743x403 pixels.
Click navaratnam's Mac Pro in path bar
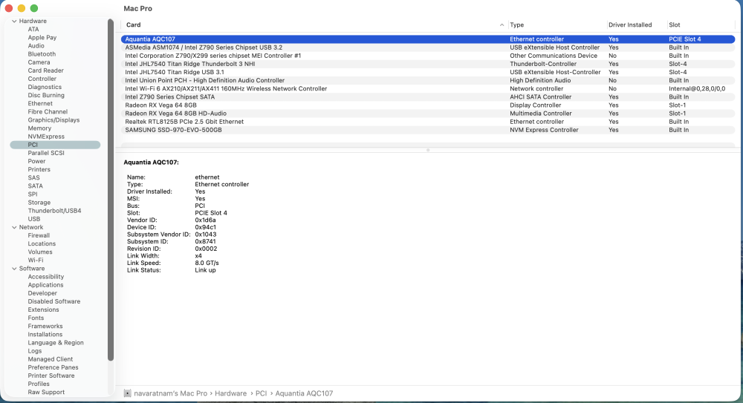tap(171, 393)
